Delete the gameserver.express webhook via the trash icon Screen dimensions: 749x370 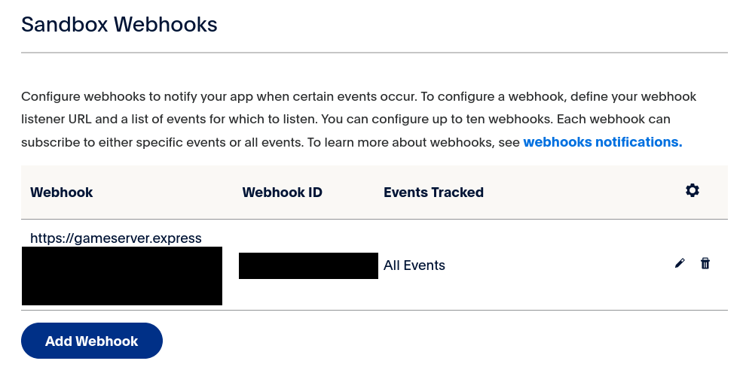[705, 263]
